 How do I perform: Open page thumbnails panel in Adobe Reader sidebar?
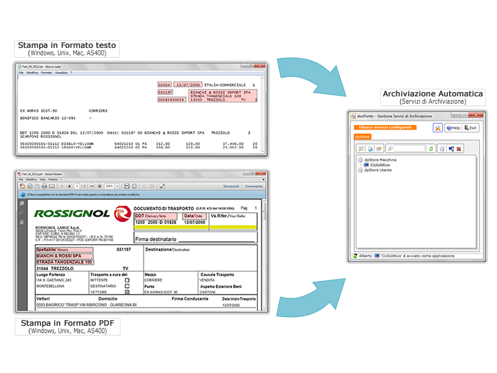coord(22,203)
